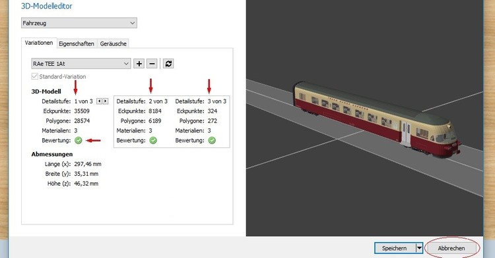
Task: Select the Variationen tab
Action: 39,43
